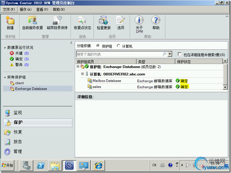This screenshot has height=173, width=231.
Task: Click in the 搜索下面的列表 search field
Action: coord(119,54)
